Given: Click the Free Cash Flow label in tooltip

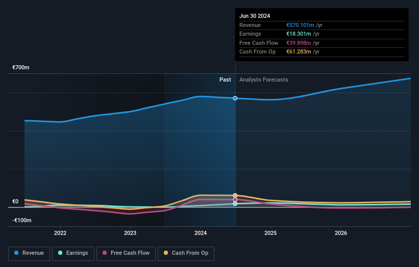Looking at the screenshot, I should [259, 43].
